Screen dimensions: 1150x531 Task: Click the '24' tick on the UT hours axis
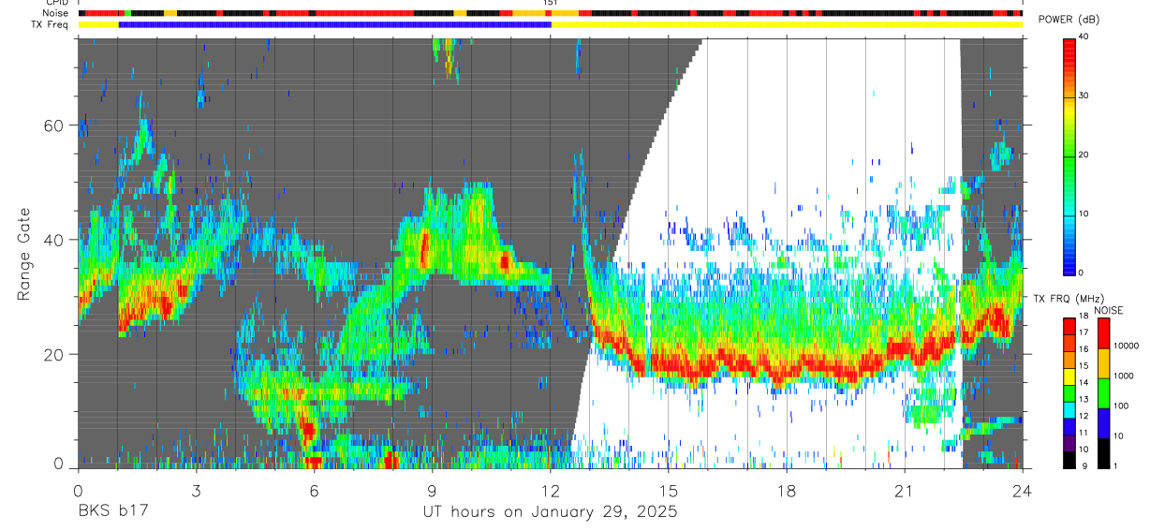(1023, 492)
